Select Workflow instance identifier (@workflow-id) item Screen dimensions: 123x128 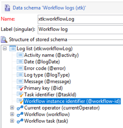[72, 101]
